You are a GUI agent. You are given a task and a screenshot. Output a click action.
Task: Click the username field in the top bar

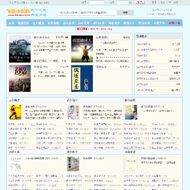(97, 3)
